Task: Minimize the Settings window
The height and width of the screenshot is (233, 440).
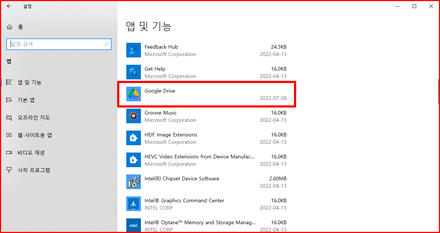Action: [398, 6]
